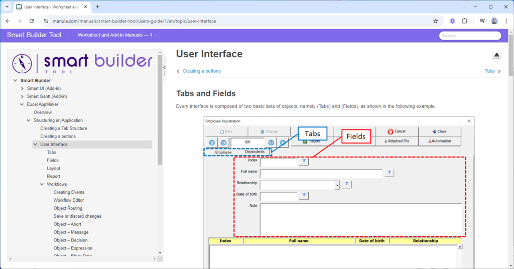Image resolution: width=514 pixels, height=269 pixels.
Task: Reload the page with refresh icon
Action: click(x=32, y=21)
